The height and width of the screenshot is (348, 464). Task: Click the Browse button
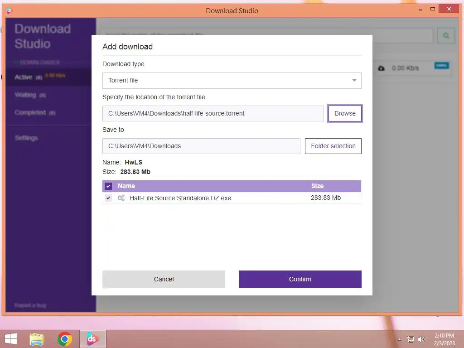tap(345, 113)
